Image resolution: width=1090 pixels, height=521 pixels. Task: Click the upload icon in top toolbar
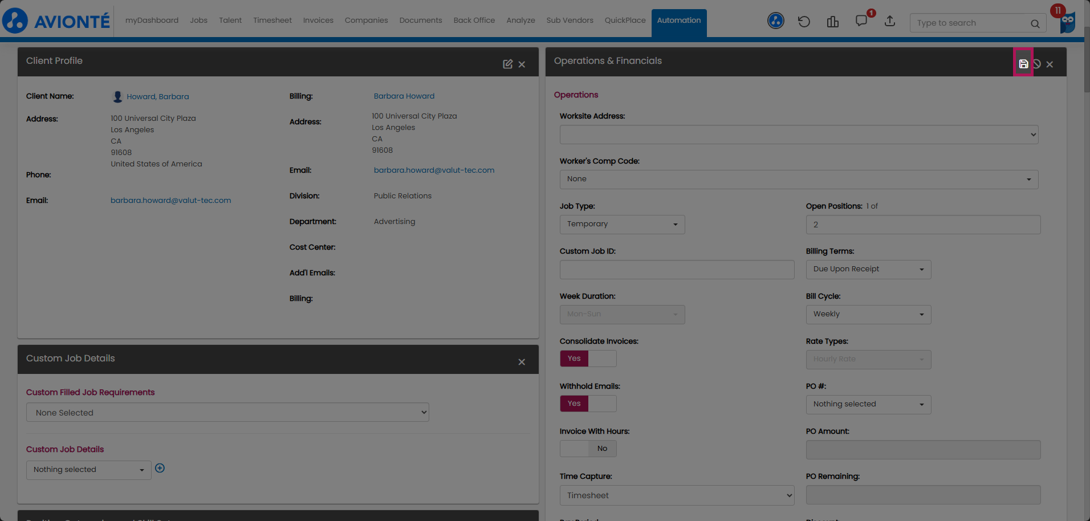coord(890,21)
